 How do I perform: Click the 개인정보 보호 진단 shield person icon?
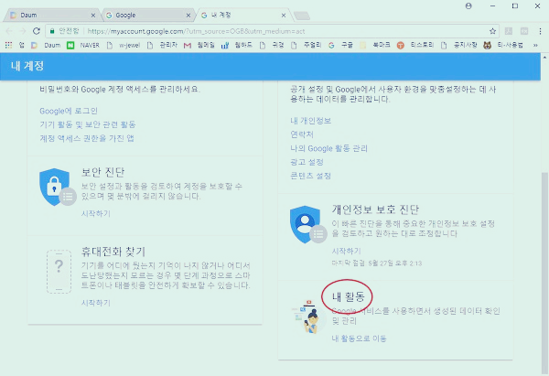tap(307, 224)
